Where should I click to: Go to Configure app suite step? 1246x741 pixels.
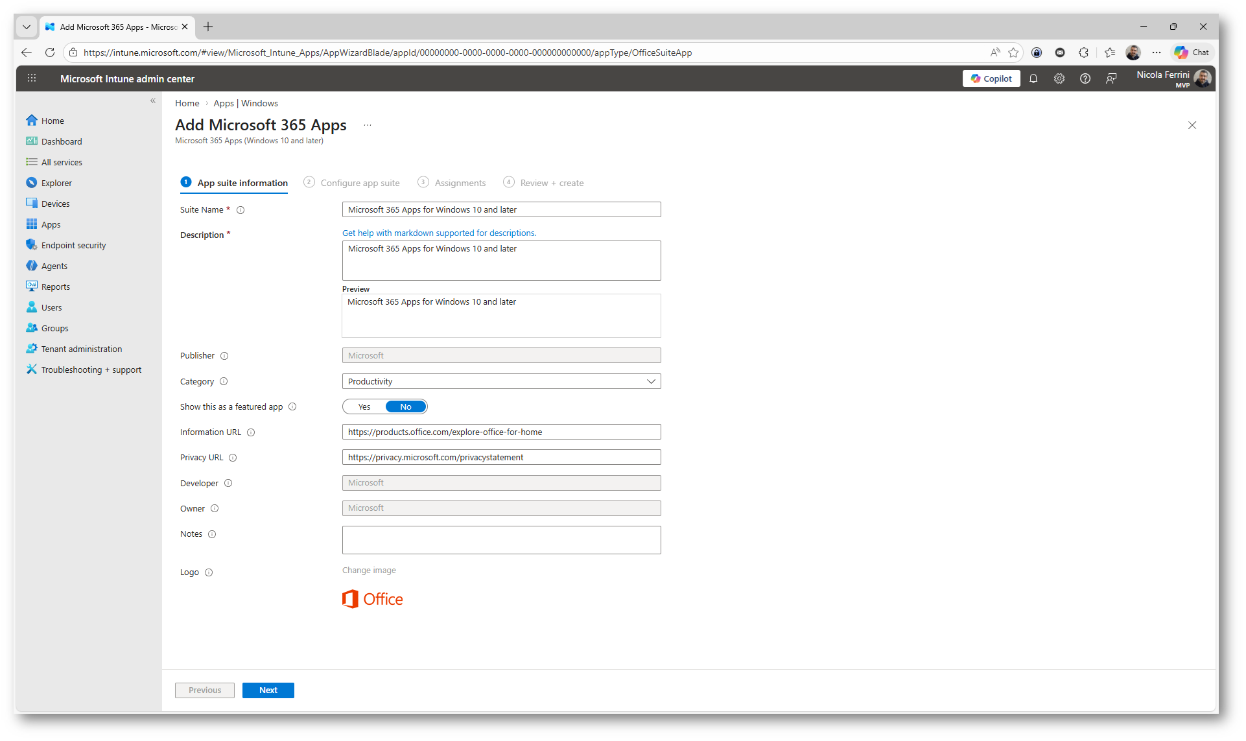[x=360, y=183]
